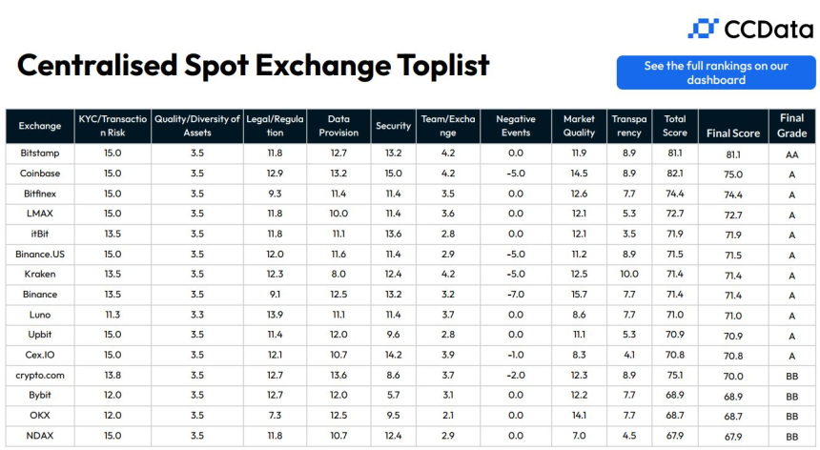Click the Final Grade column header
The height and width of the screenshot is (450, 820).
tap(791, 126)
